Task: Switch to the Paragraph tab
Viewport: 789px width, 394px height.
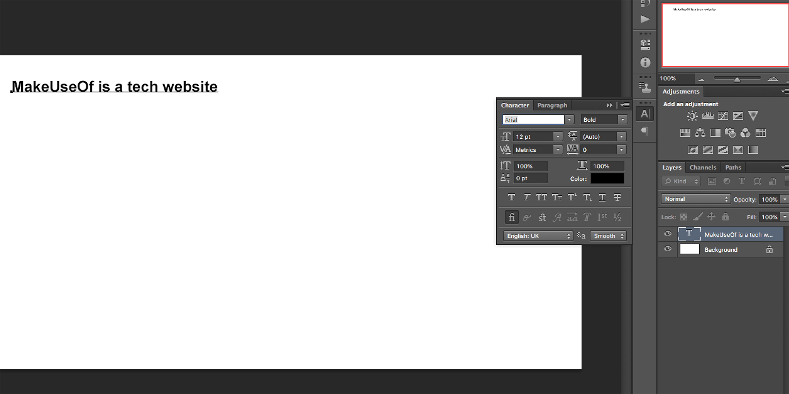Action: click(x=552, y=105)
